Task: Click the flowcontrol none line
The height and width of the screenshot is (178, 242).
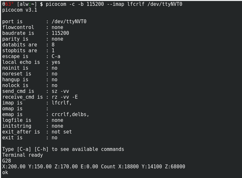Action: coord(33,27)
